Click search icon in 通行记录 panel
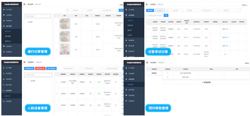Screen dimensions: 250x116 121,10
